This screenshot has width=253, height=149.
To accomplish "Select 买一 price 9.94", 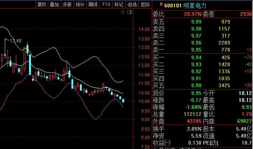I will (x=196, y=57).
